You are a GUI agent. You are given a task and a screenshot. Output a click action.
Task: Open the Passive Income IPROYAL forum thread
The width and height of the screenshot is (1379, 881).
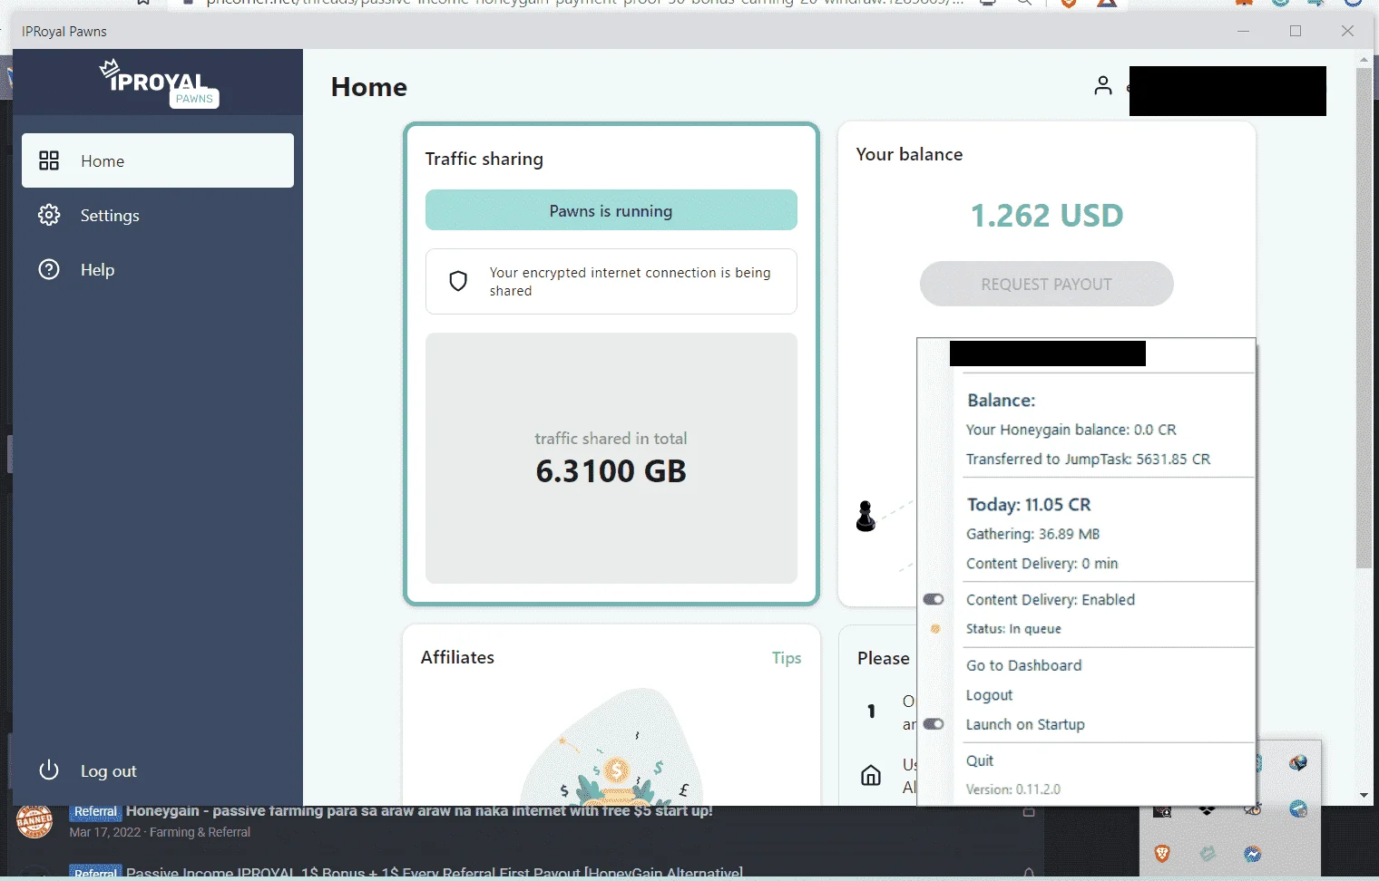tap(435, 873)
